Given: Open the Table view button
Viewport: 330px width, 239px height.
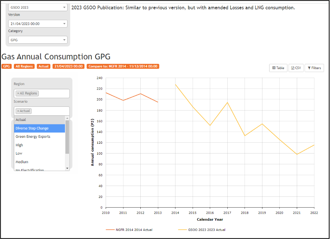Looking at the screenshot, I should 278,68.
